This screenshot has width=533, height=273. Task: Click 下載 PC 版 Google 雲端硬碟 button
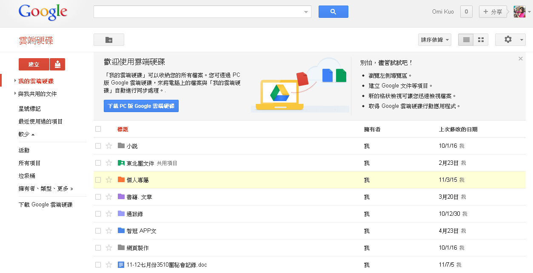141,106
